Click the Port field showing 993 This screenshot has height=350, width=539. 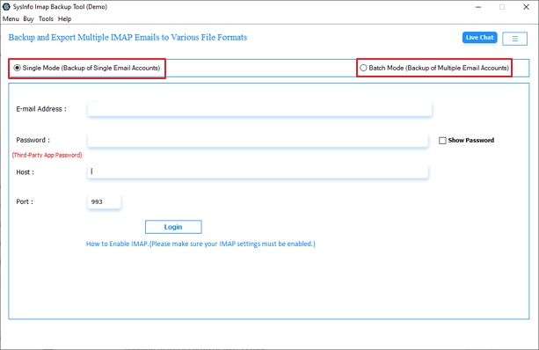pos(104,201)
